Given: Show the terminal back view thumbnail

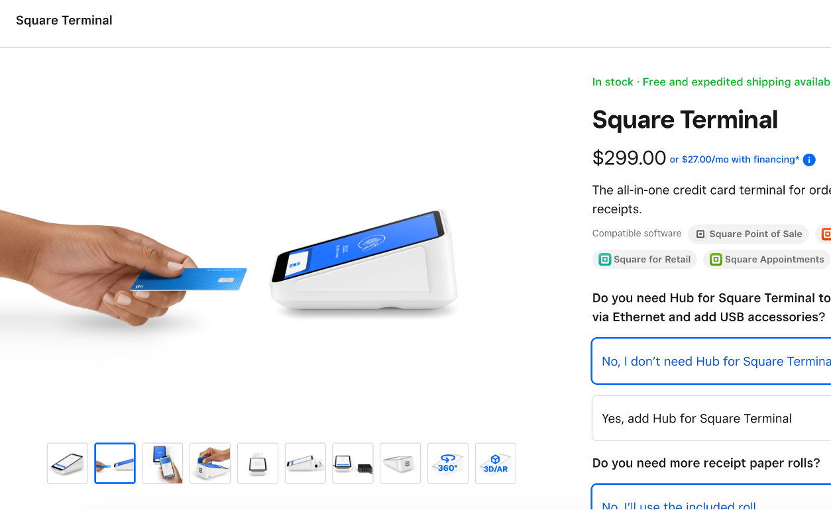Looking at the screenshot, I should (400, 463).
